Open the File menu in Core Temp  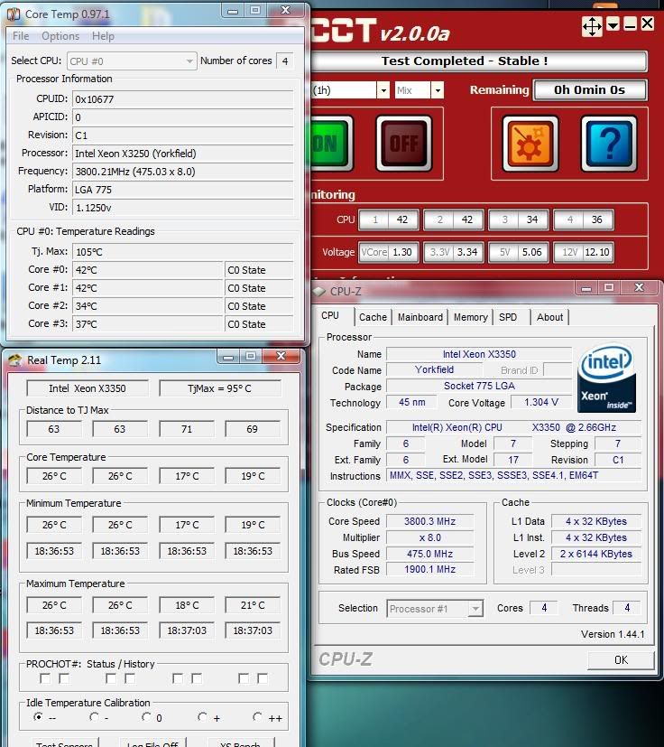[x=21, y=36]
